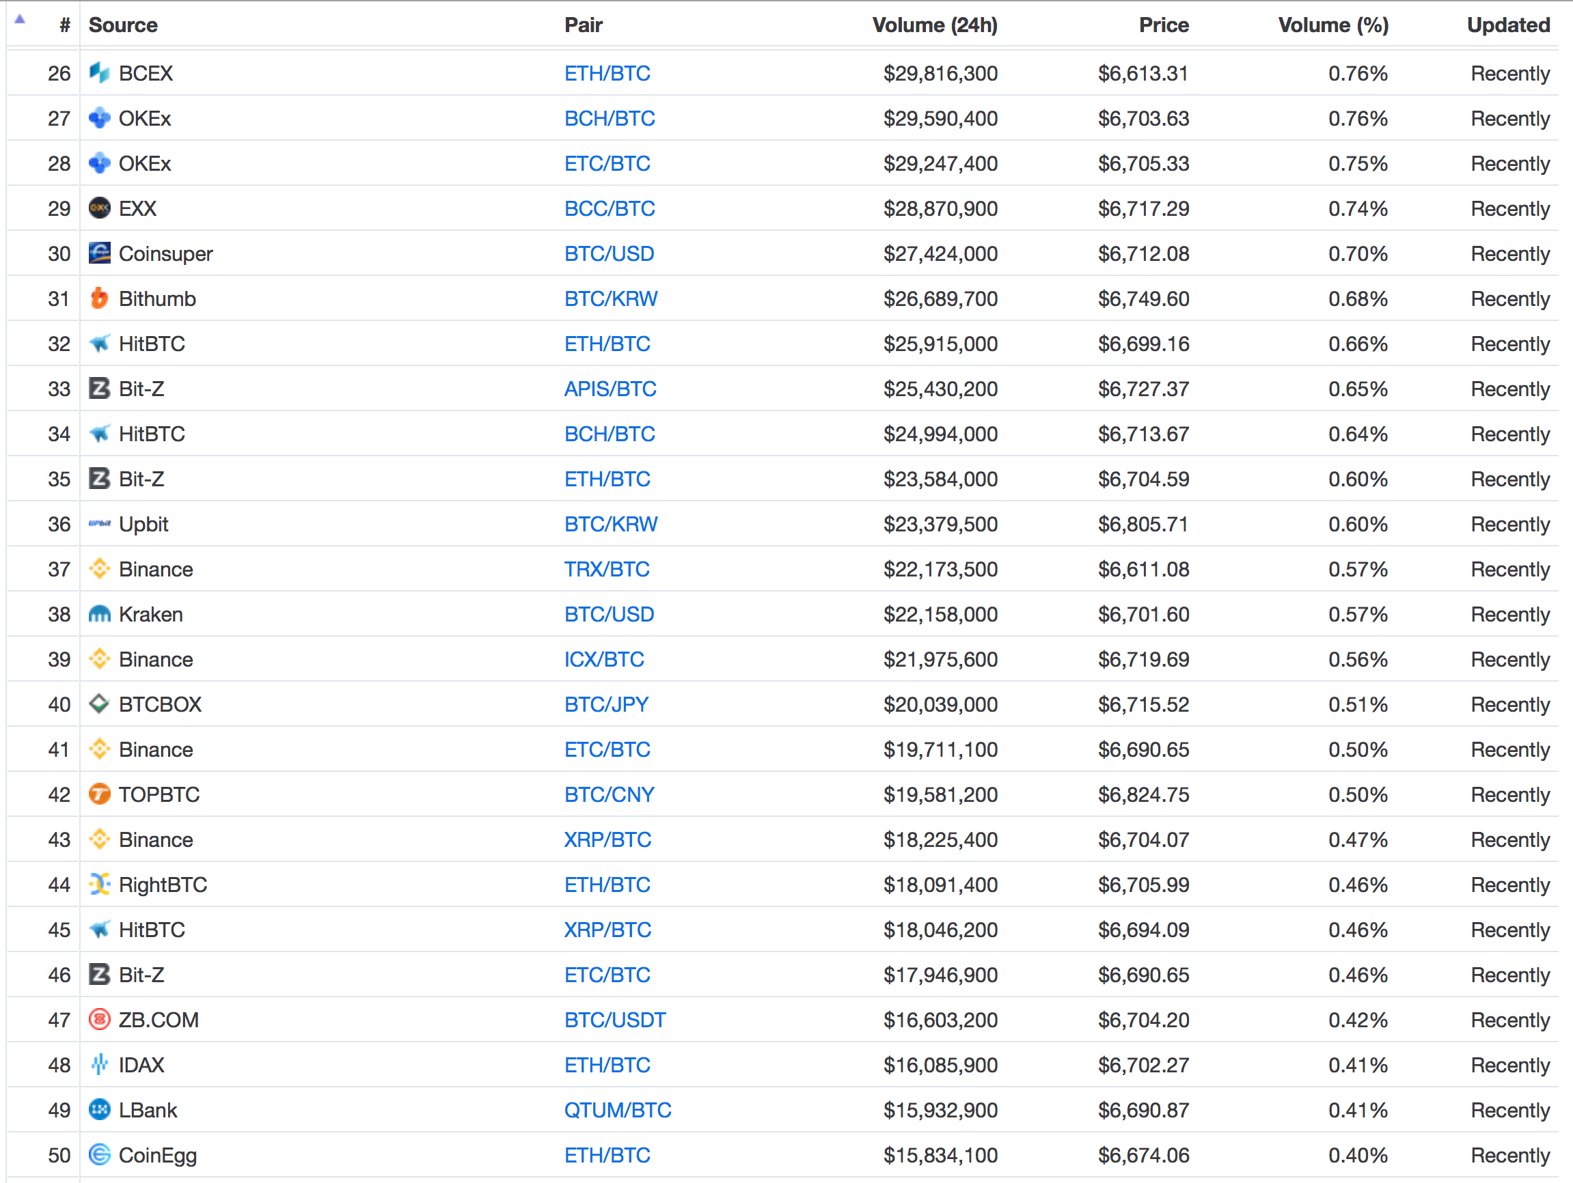Viewport: 1573px width, 1183px height.
Task: Open the BTC/USDT pair link
Action: 614,1020
